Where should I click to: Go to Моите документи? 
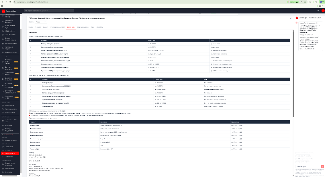coord(10,109)
